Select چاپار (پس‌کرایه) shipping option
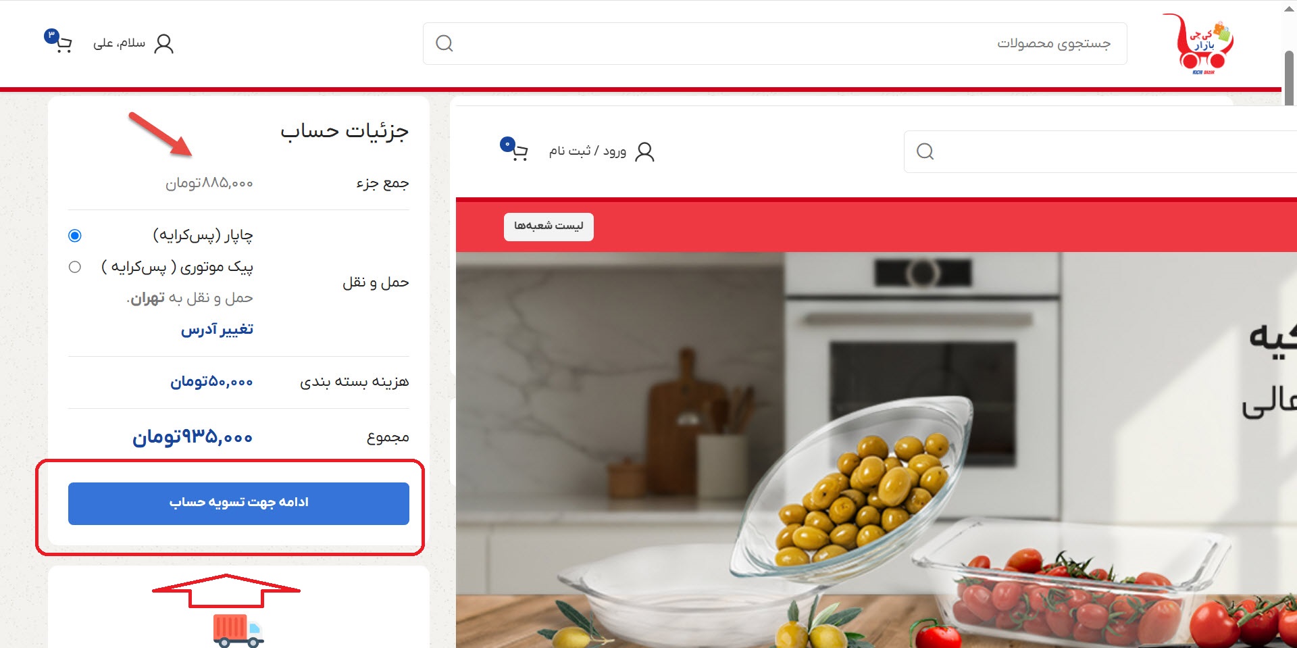 (x=75, y=235)
